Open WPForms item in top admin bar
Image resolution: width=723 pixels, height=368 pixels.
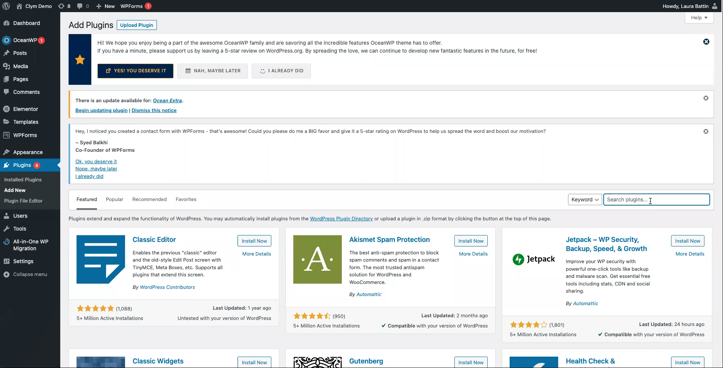coord(136,6)
